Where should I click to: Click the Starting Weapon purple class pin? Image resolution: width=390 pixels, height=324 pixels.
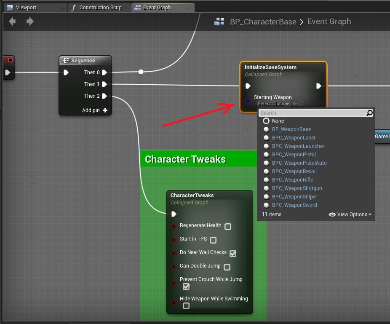(x=248, y=101)
